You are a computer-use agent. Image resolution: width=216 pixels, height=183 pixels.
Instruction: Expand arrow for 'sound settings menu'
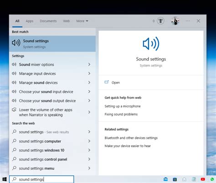(x=89, y=168)
